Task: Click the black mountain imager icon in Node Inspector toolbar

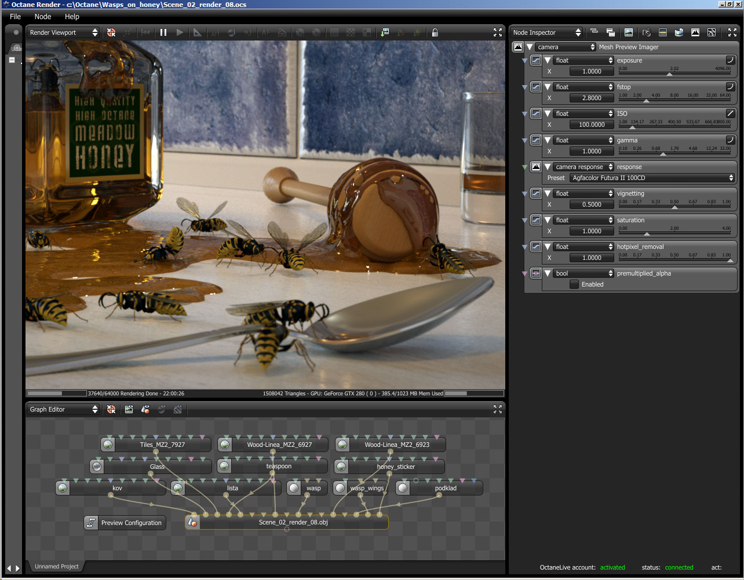Action: [x=695, y=32]
